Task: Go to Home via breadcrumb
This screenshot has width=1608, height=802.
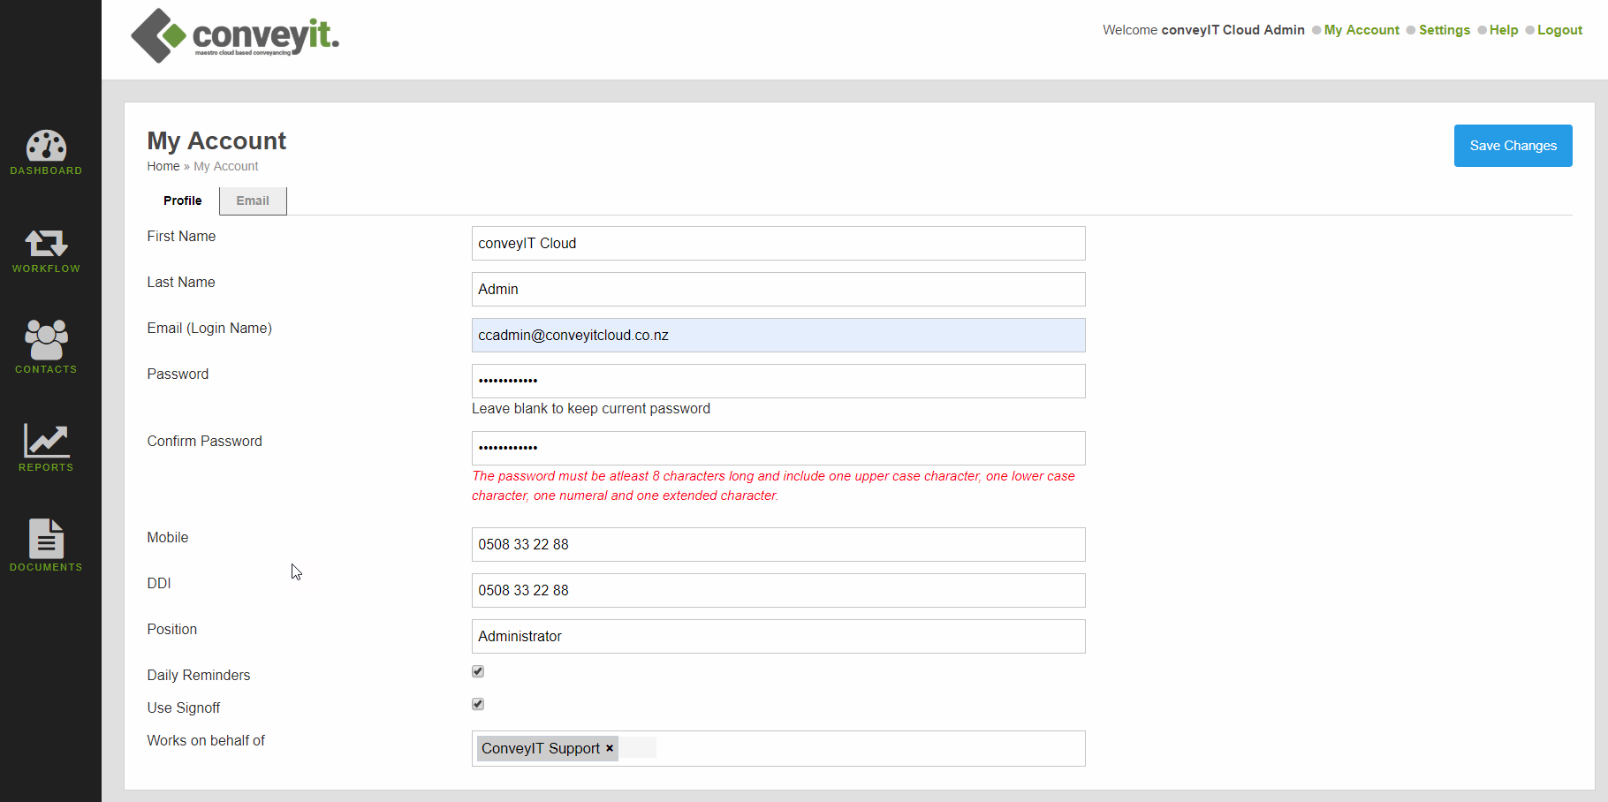Action: [x=163, y=166]
